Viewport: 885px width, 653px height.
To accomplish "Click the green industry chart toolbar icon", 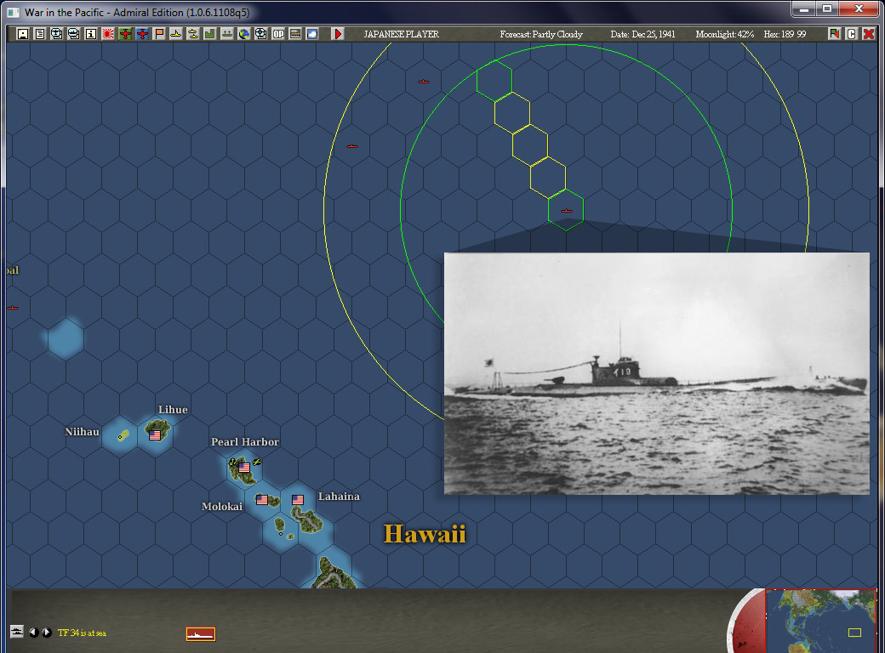I will point(210,34).
